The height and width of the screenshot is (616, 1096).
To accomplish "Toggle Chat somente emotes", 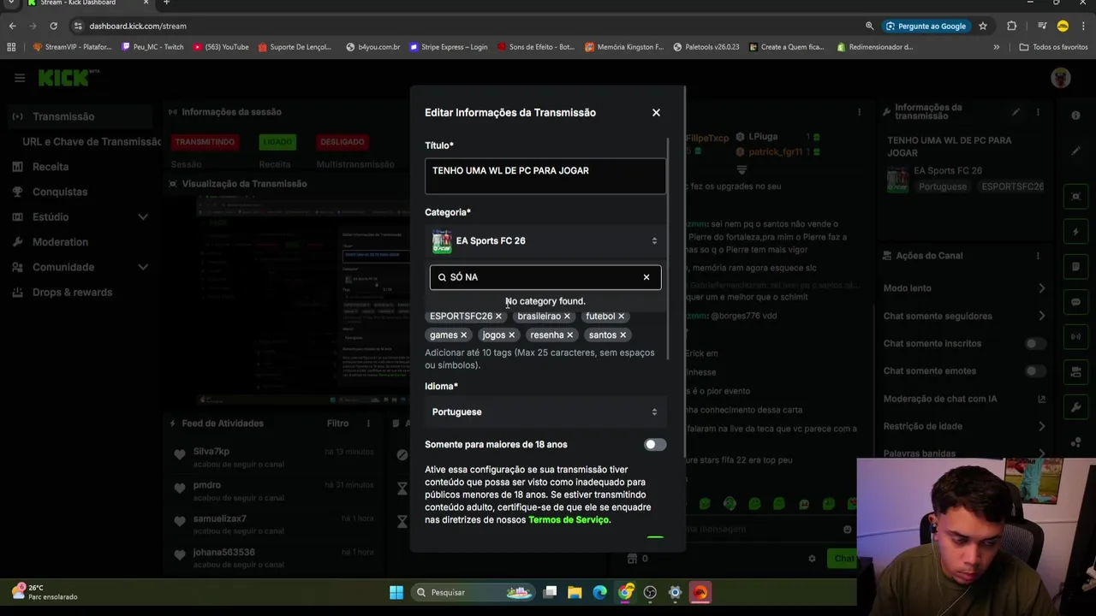I will pyautogui.click(x=1036, y=371).
